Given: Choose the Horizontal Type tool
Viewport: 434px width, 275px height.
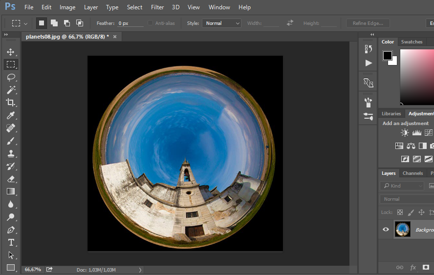Looking at the screenshot, I should point(11,242).
